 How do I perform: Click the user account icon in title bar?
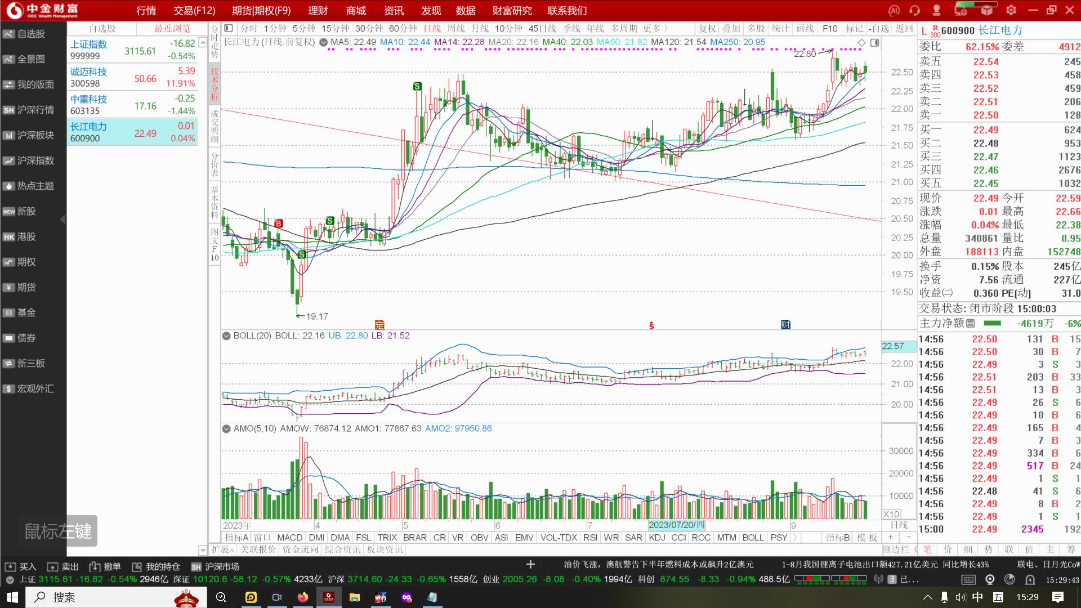point(937,10)
